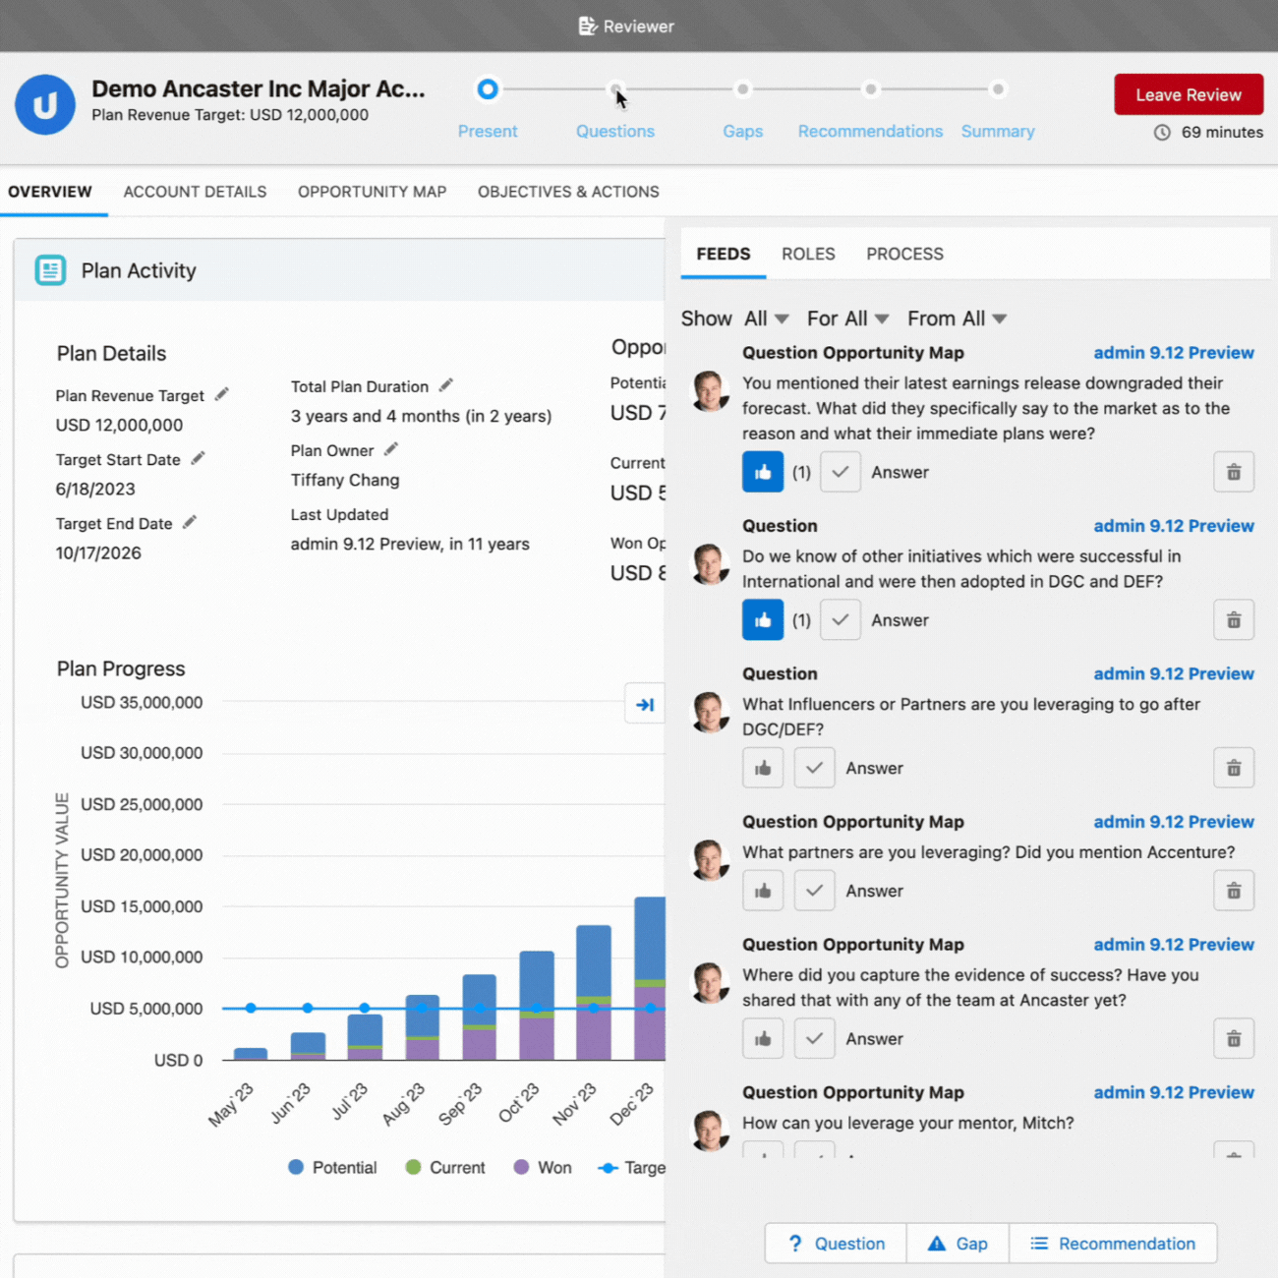Delete the International initiatives question

(1234, 620)
